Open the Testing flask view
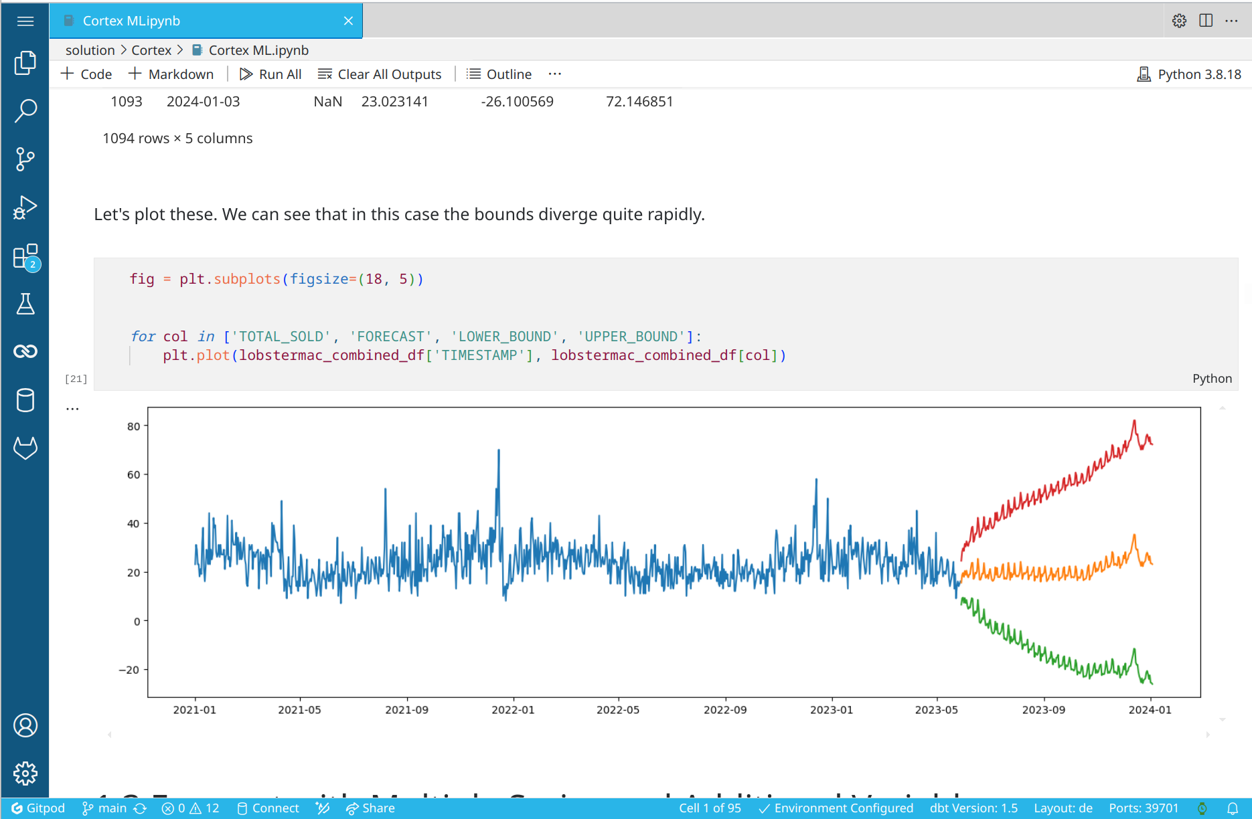This screenshot has width=1252, height=819. click(x=25, y=304)
